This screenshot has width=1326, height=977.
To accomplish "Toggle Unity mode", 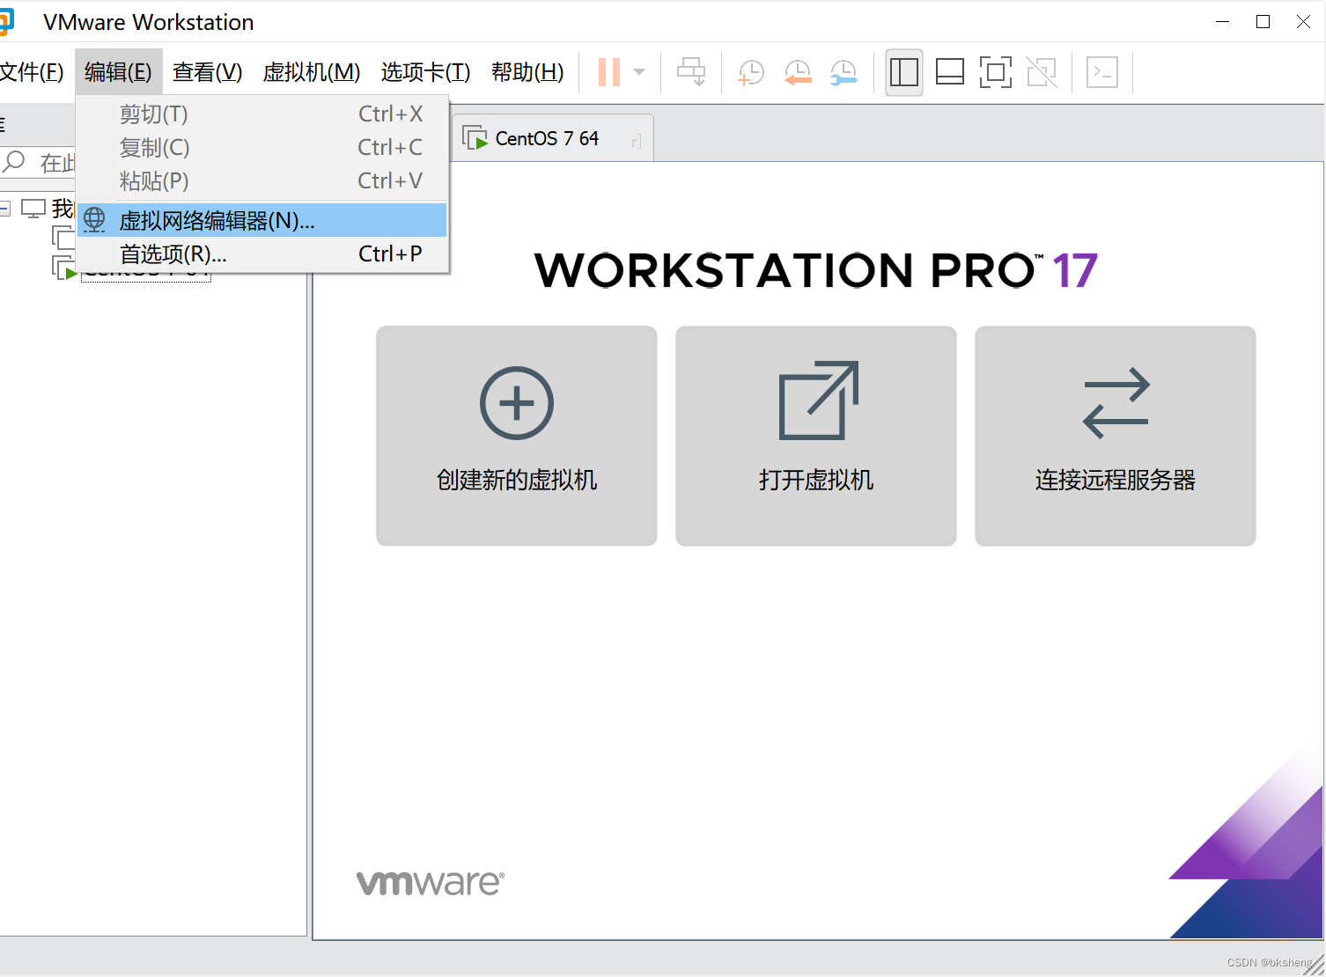I will click(1042, 71).
